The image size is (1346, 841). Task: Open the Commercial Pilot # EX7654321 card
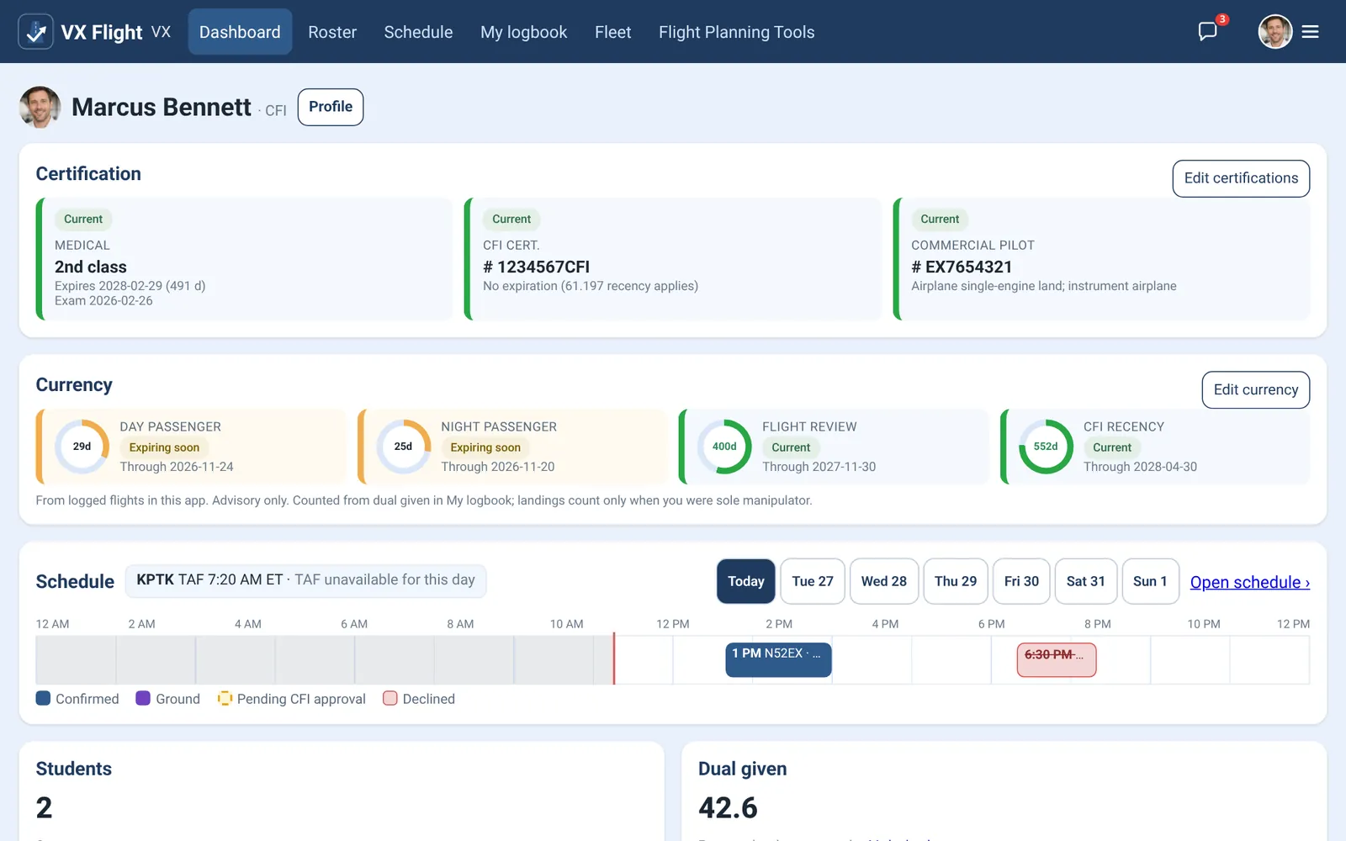(1101, 259)
